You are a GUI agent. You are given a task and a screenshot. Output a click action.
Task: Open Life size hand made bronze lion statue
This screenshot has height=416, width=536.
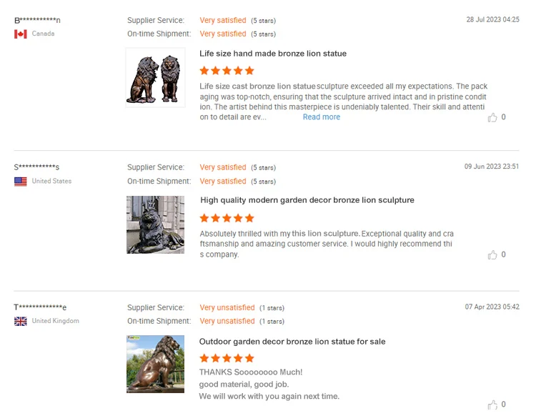pos(273,54)
